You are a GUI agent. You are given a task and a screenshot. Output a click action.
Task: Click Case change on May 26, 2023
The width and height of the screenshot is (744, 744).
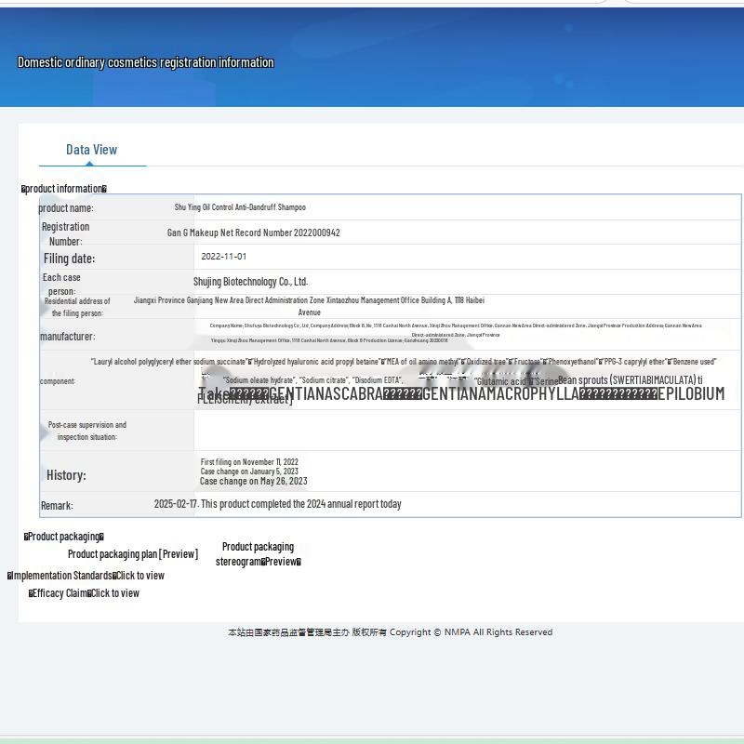tap(253, 482)
